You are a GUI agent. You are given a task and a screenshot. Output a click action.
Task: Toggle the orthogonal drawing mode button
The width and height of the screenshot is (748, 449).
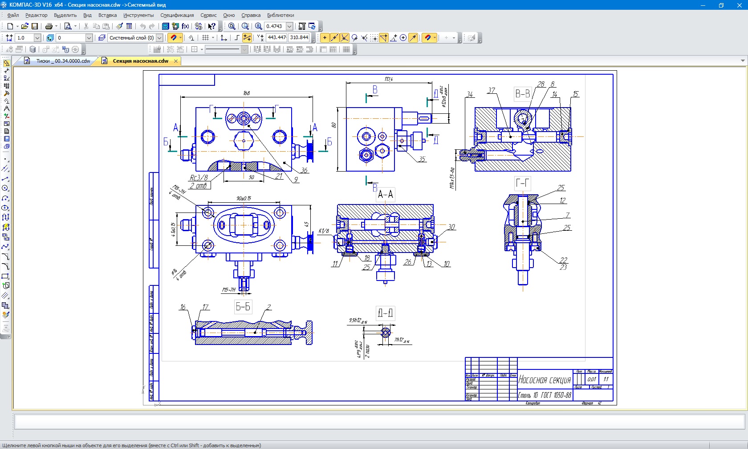[237, 38]
